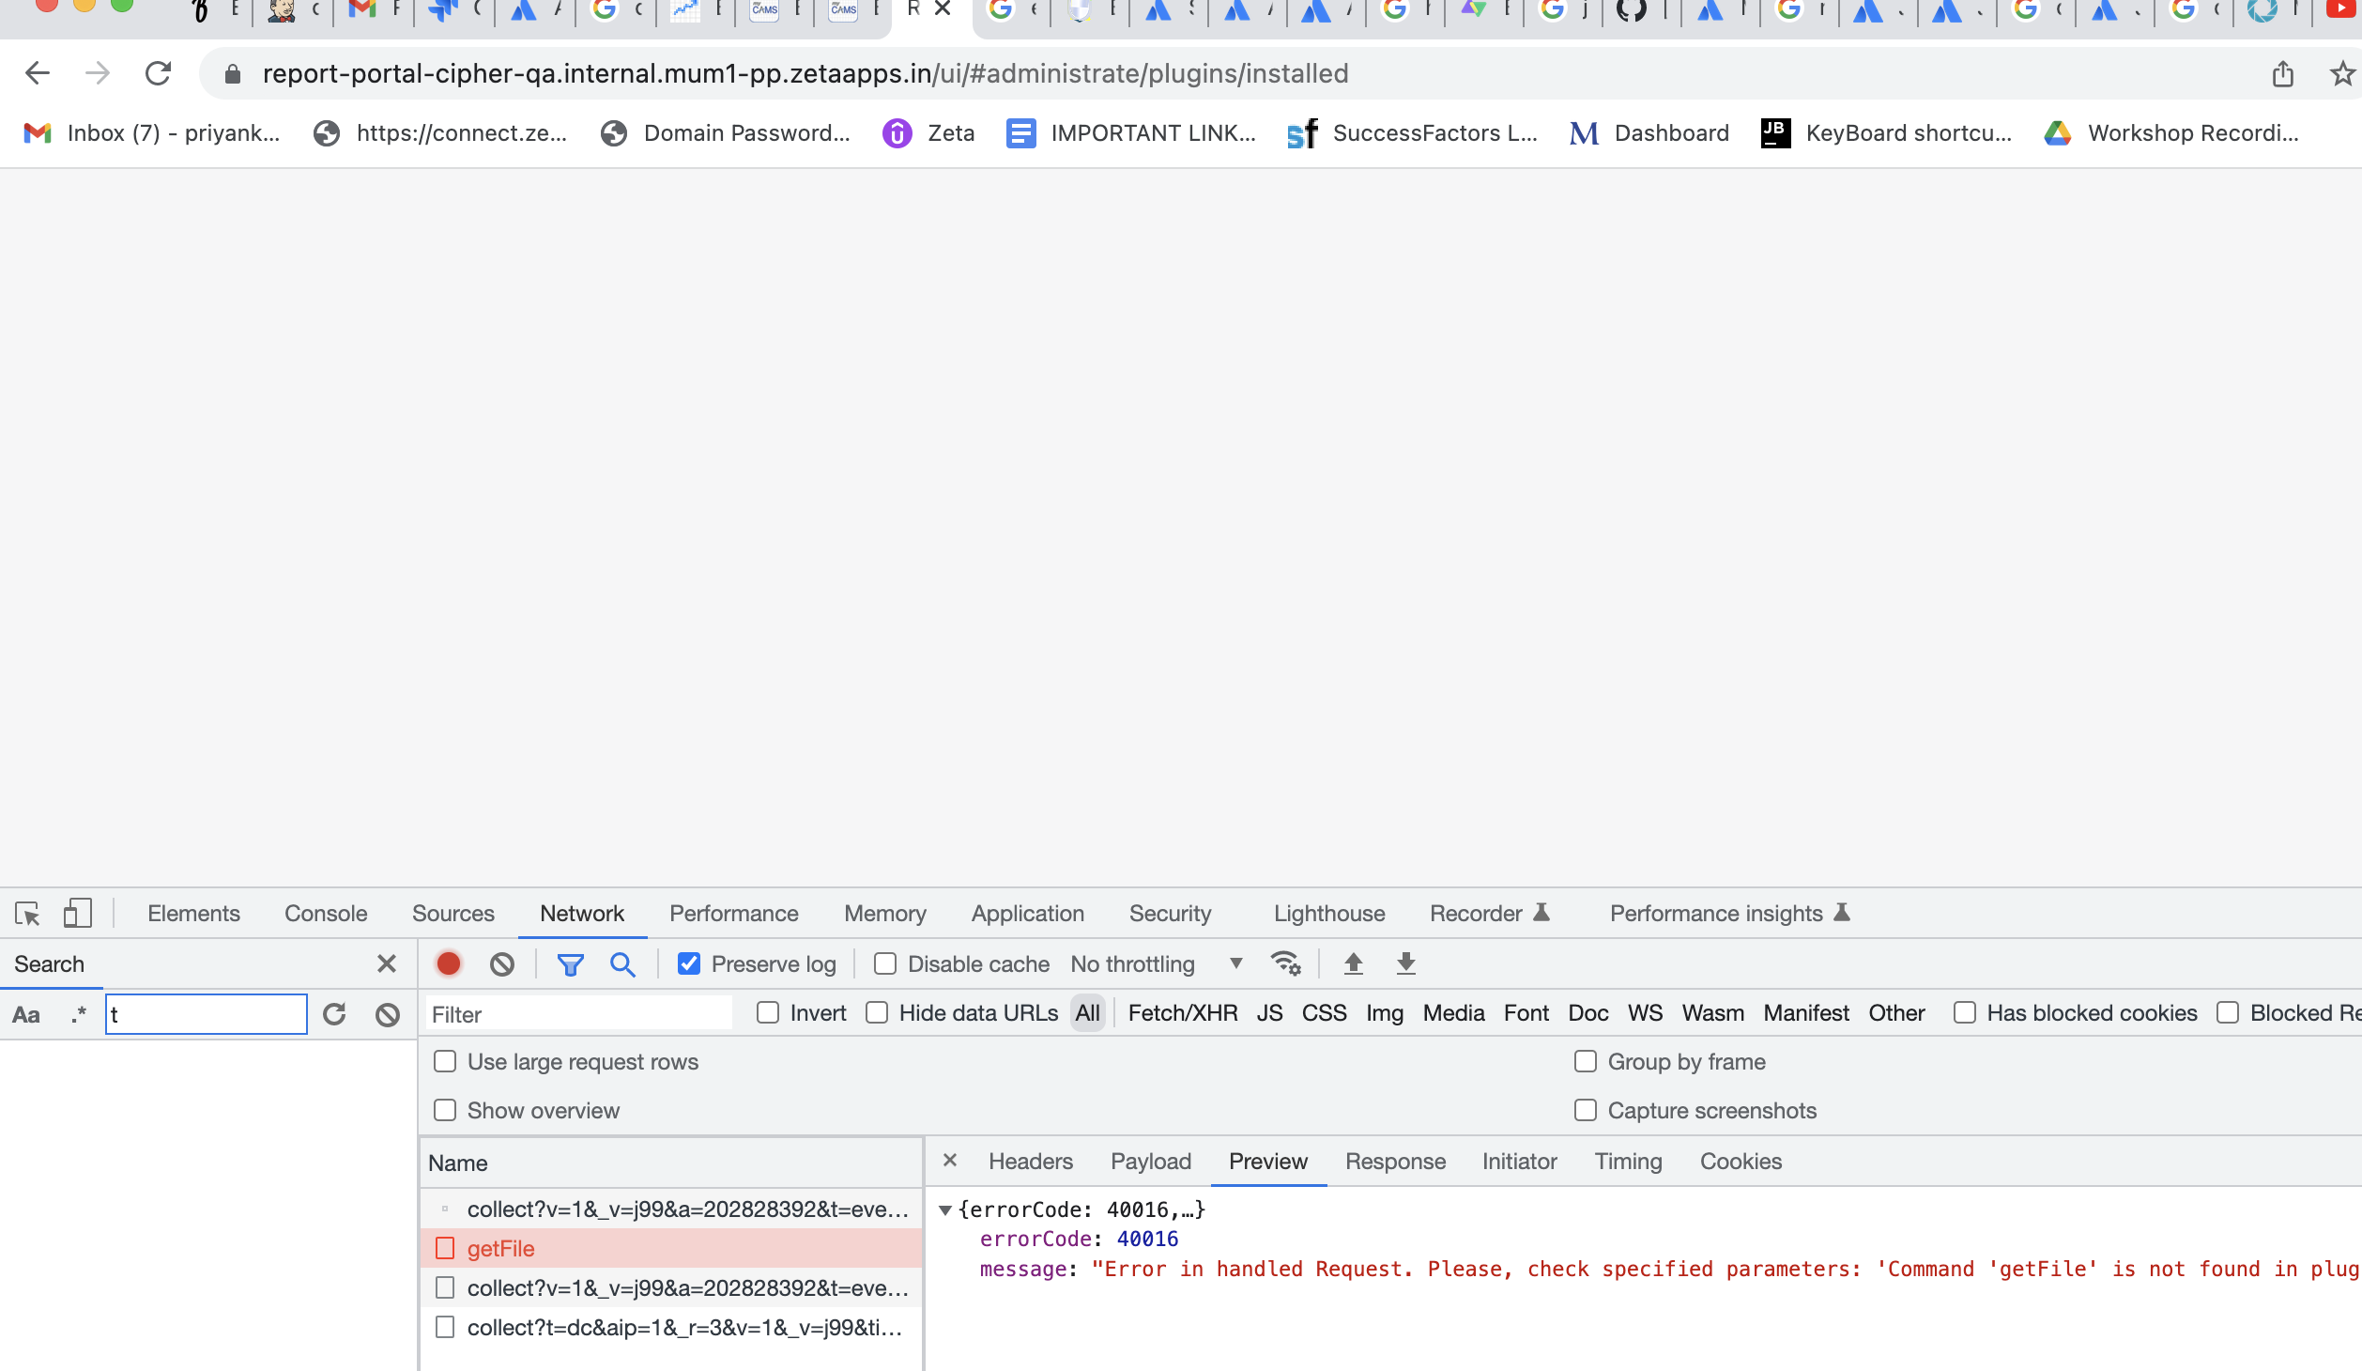Export HAR file via download icon
This screenshot has height=1371, width=2362.
click(1405, 963)
